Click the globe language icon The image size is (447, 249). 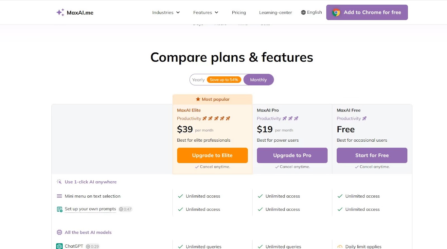[x=303, y=12]
